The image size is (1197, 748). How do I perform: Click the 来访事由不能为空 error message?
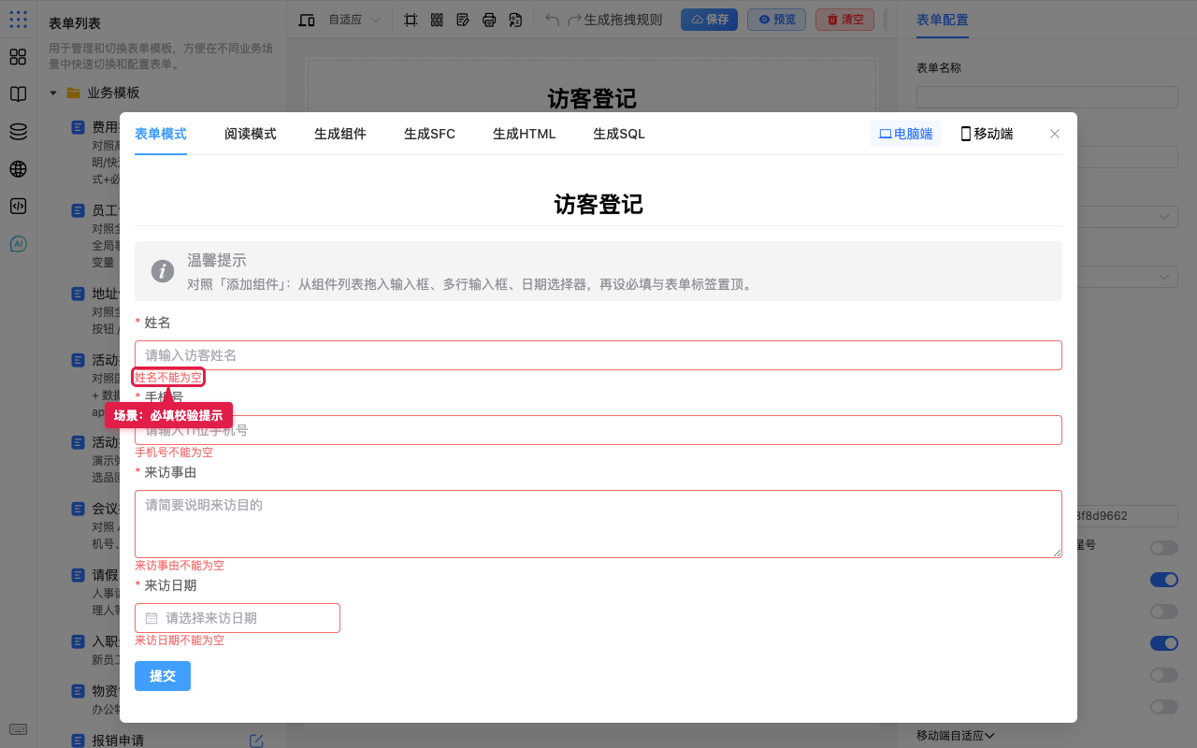click(180, 566)
